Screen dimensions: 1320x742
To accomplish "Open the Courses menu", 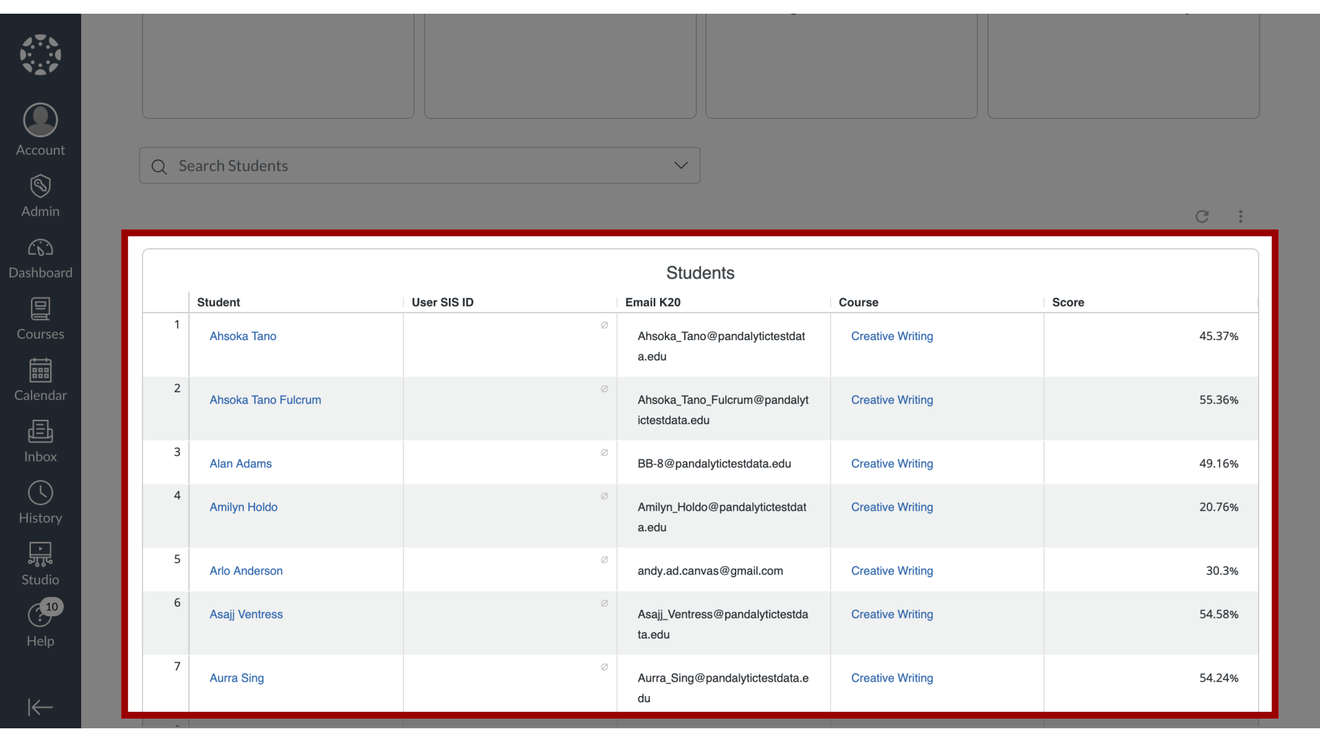I will pos(41,319).
